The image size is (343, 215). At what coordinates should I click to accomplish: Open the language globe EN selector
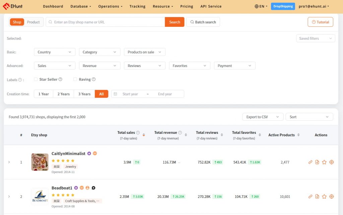[261, 6]
